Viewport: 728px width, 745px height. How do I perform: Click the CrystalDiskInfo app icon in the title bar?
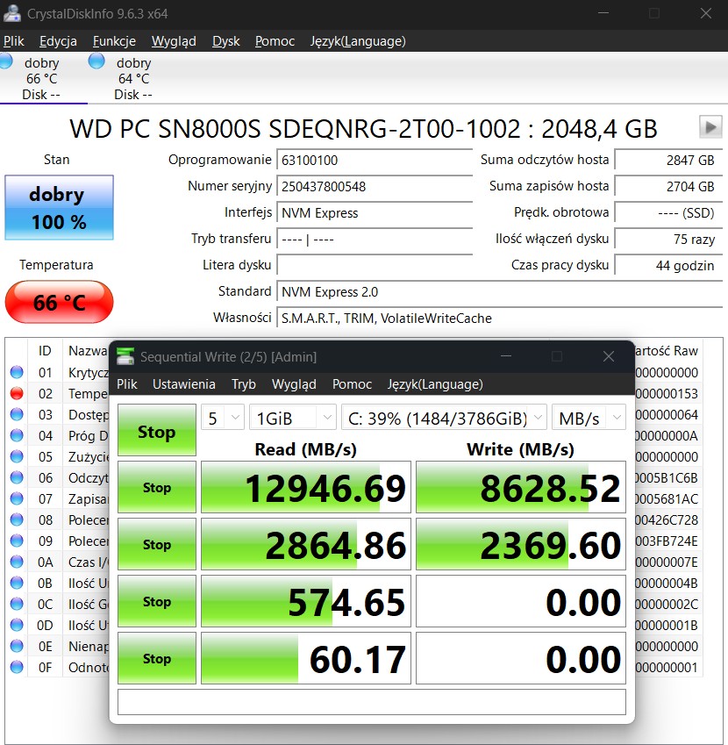click(12, 13)
